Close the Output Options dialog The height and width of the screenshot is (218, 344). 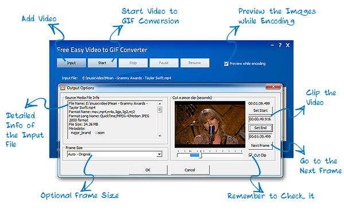click(x=273, y=87)
